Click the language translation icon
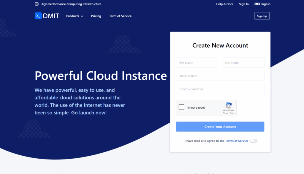The height and width of the screenshot is (174, 304). [x=257, y=4]
